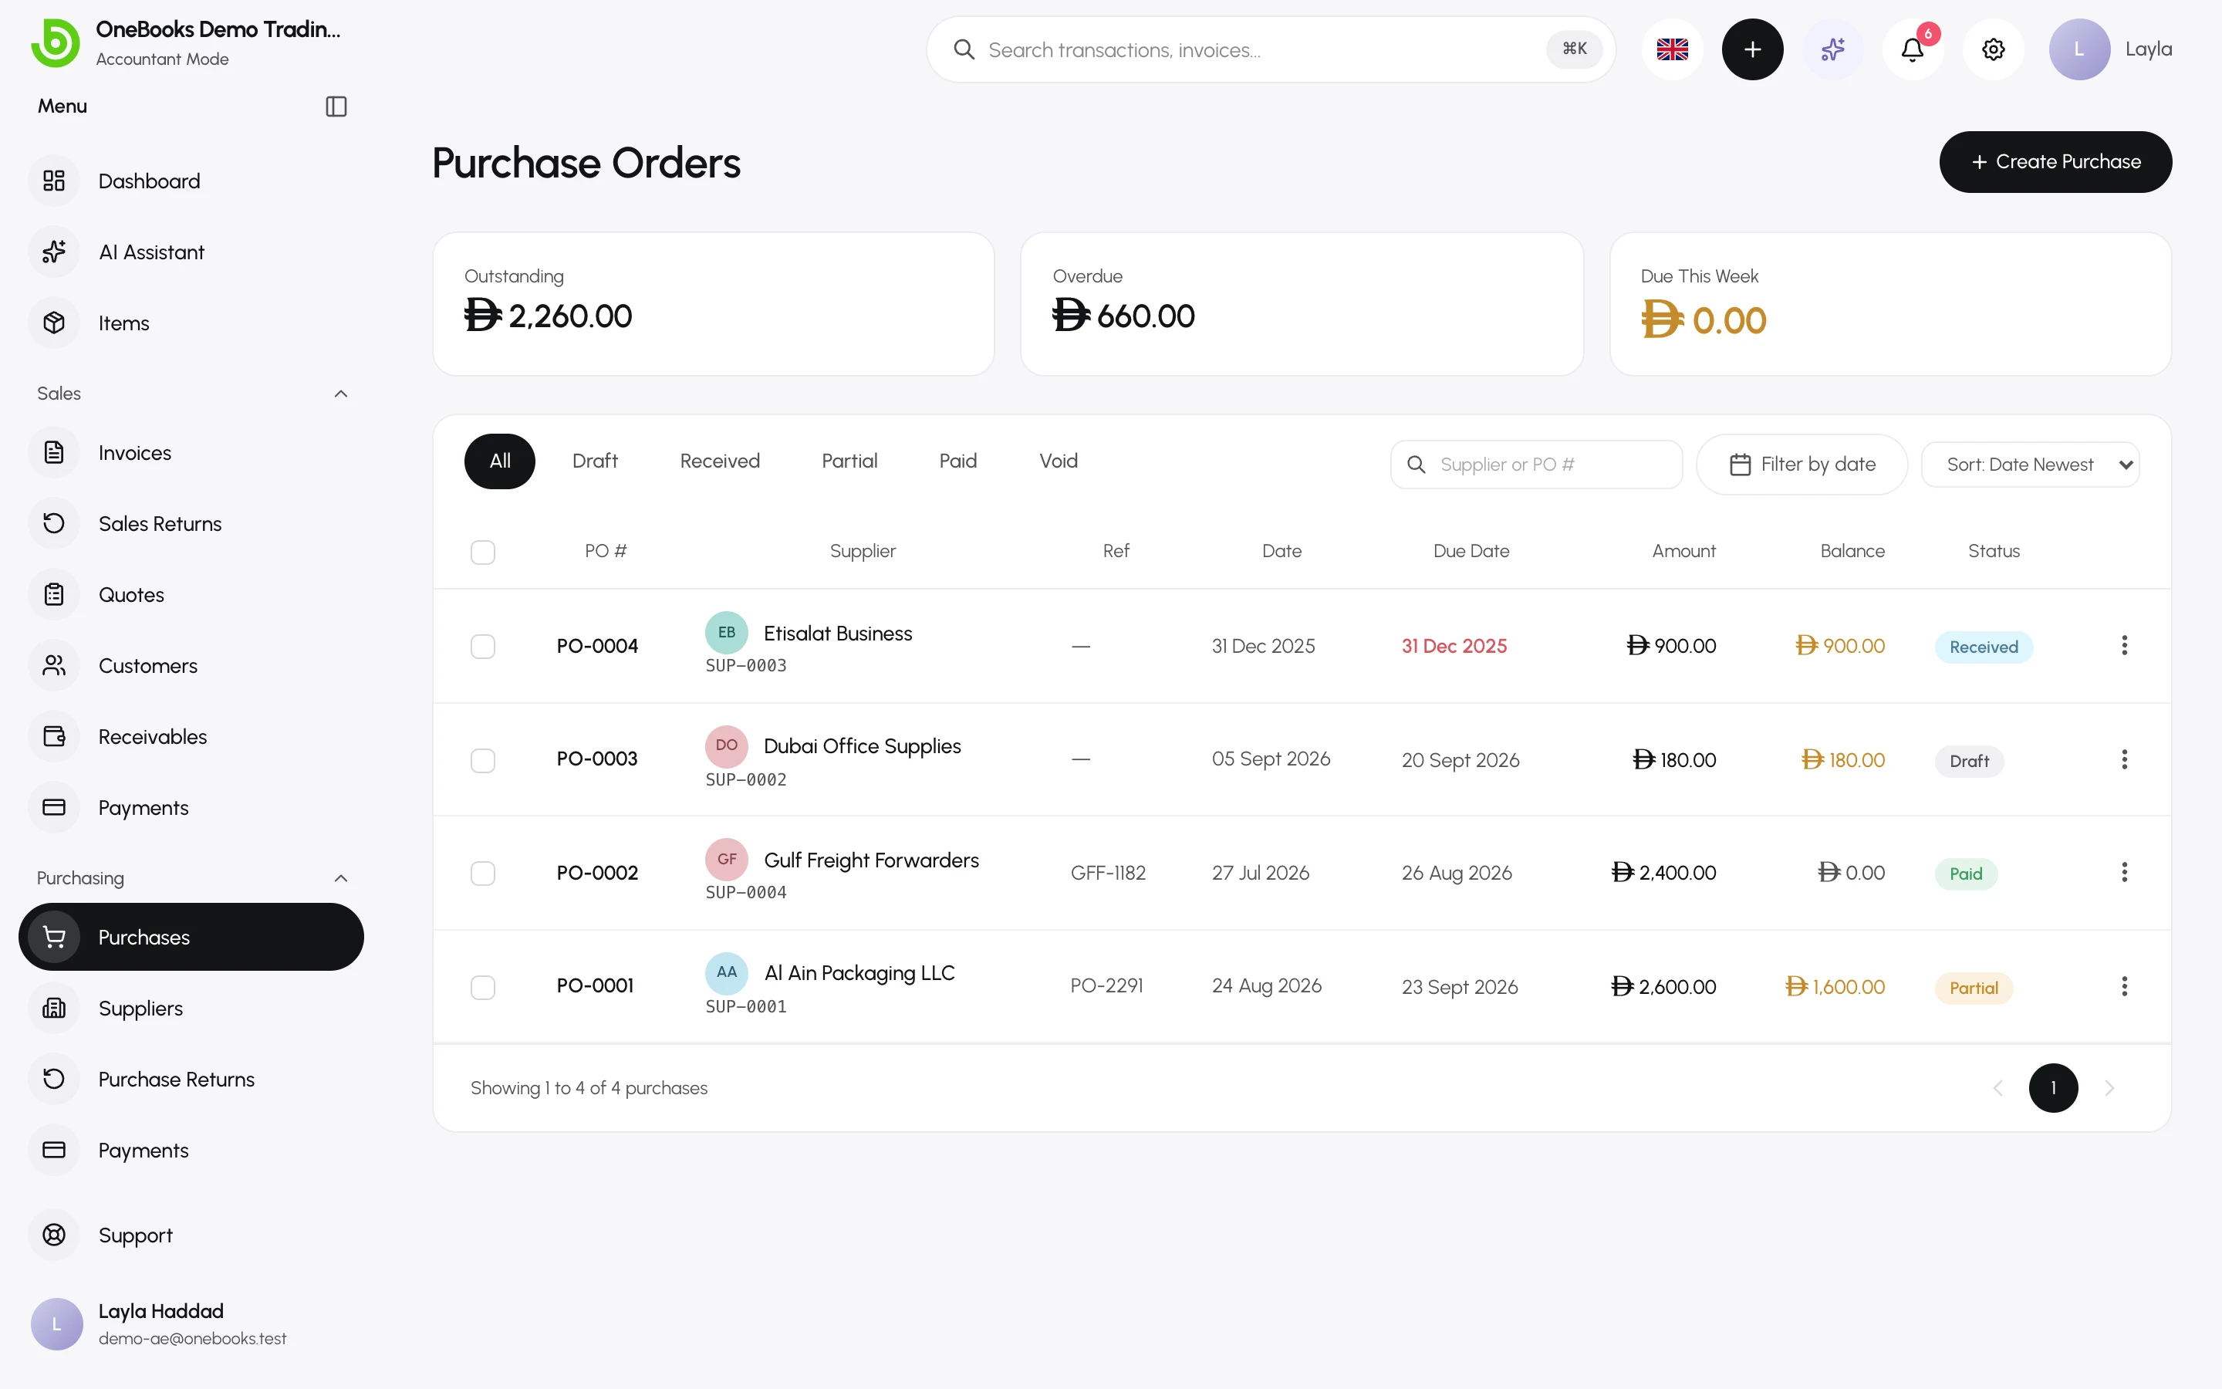The height and width of the screenshot is (1389, 2222).
Task: Open the Sort: Date Newest dropdown
Action: coord(2030,465)
